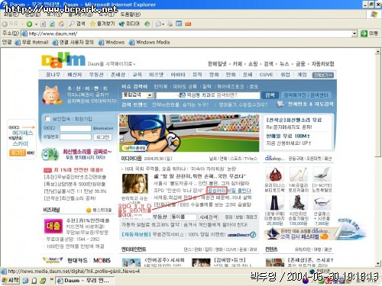Expand the address bar URL dropdown
This screenshot has width=382, height=286.
click(x=354, y=34)
